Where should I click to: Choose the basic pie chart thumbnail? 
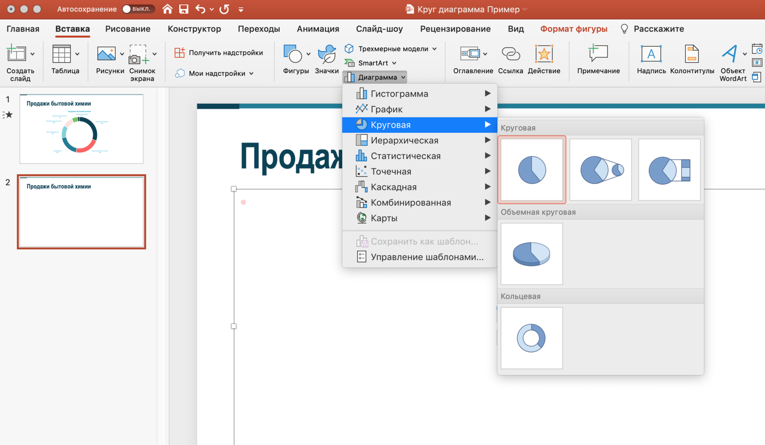point(531,170)
